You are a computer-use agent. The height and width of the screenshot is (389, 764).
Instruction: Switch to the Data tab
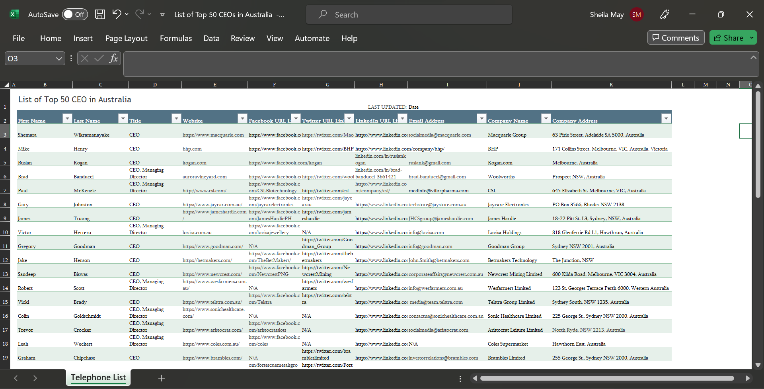click(x=211, y=38)
